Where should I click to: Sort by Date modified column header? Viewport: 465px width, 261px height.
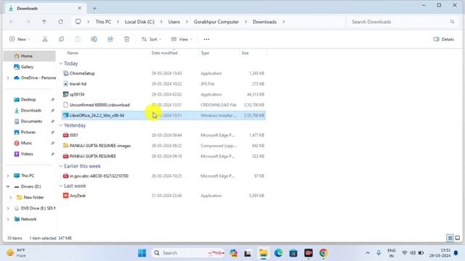point(164,53)
